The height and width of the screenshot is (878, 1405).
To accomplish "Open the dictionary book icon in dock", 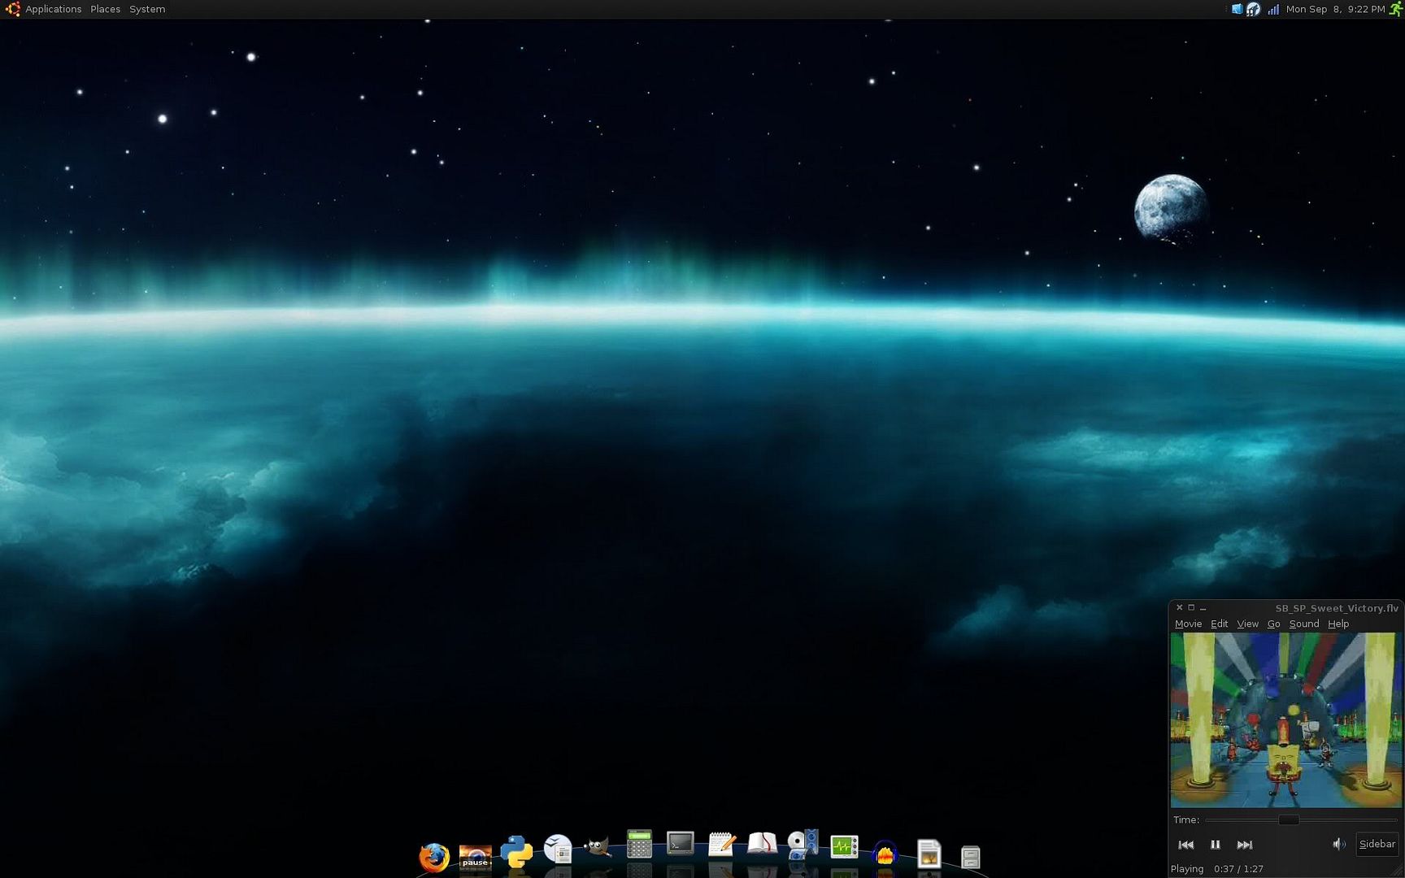I will pos(763,843).
